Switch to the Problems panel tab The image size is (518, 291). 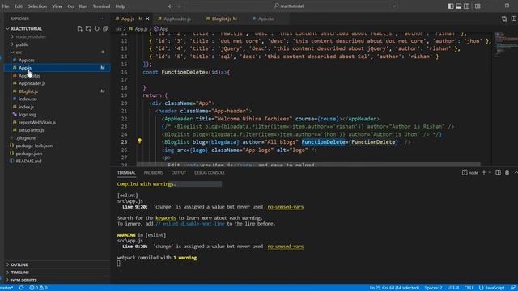tap(153, 172)
